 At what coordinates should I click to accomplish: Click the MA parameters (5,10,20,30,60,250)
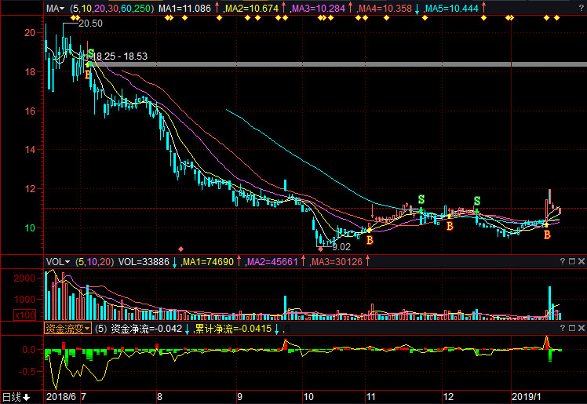(x=111, y=8)
